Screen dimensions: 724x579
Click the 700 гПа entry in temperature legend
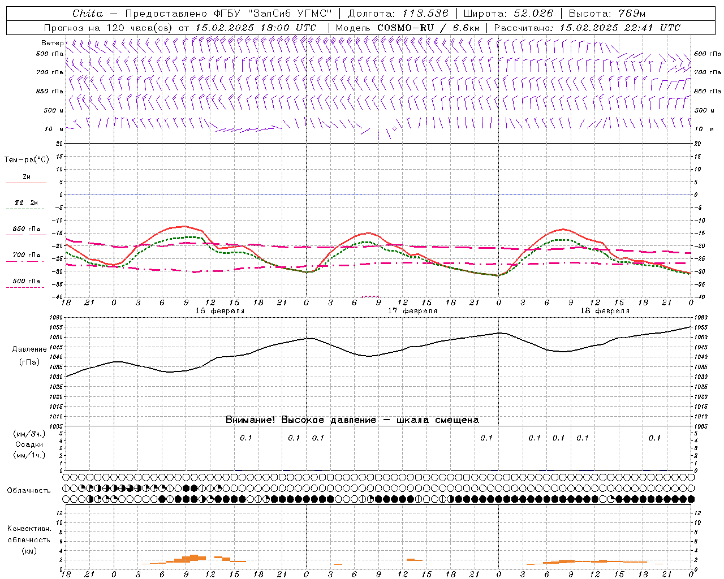(x=26, y=254)
